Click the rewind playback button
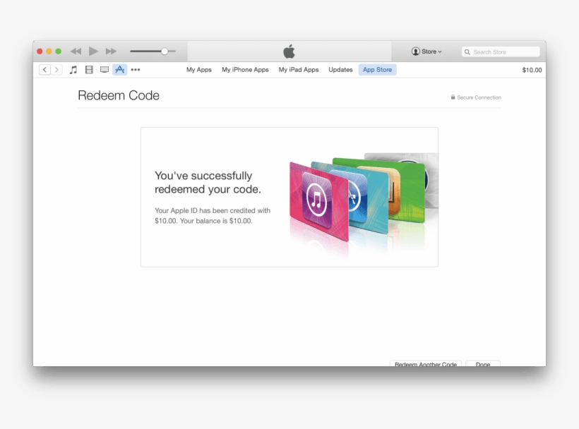The image size is (579, 429). click(x=76, y=52)
